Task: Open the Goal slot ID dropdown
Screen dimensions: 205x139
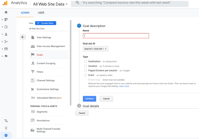Action: (x=96, y=49)
